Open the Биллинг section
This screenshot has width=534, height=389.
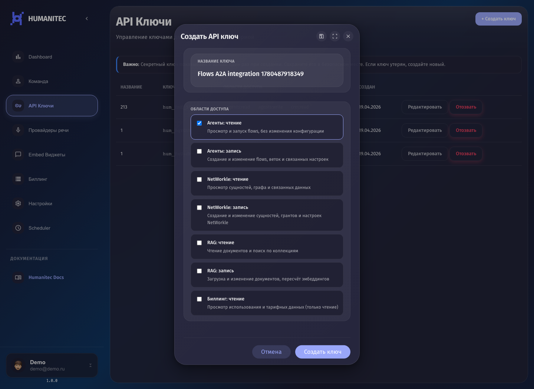(x=52, y=179)
